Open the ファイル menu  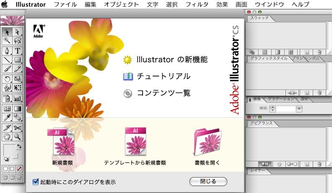(65, 4)
